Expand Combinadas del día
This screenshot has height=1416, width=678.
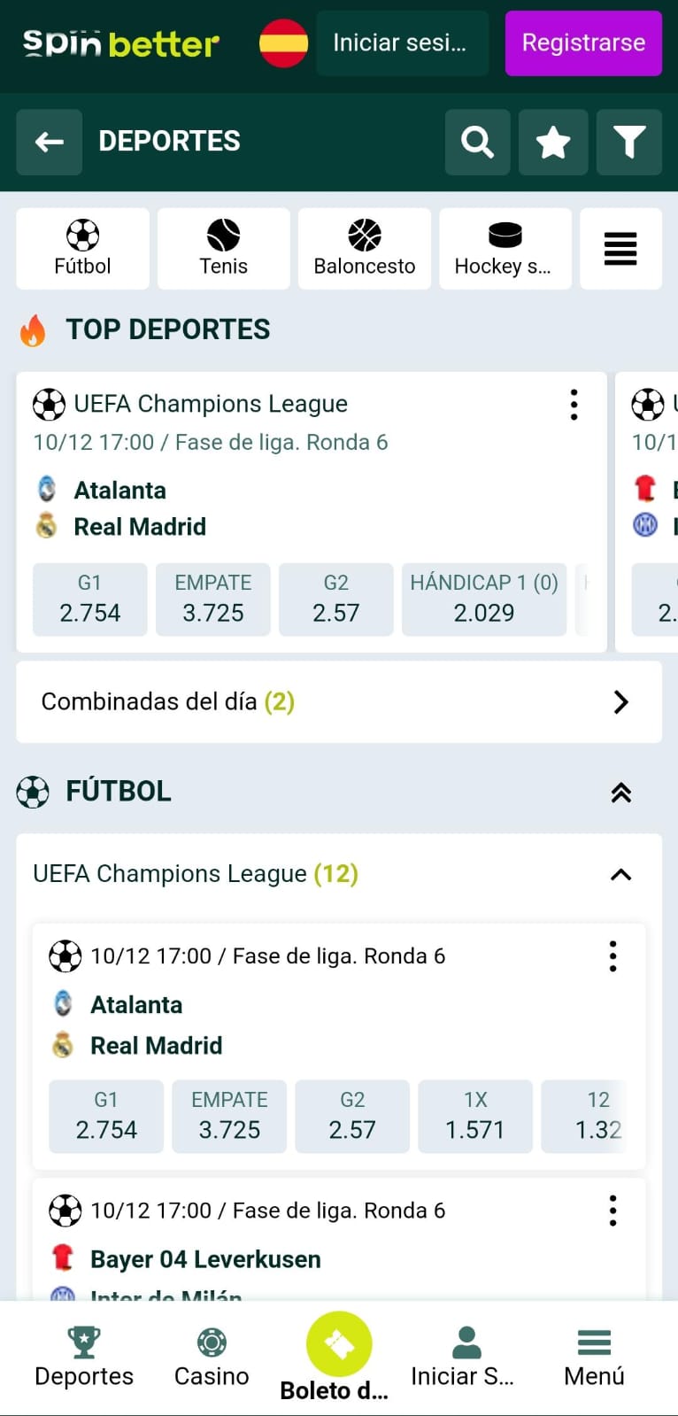620,702
